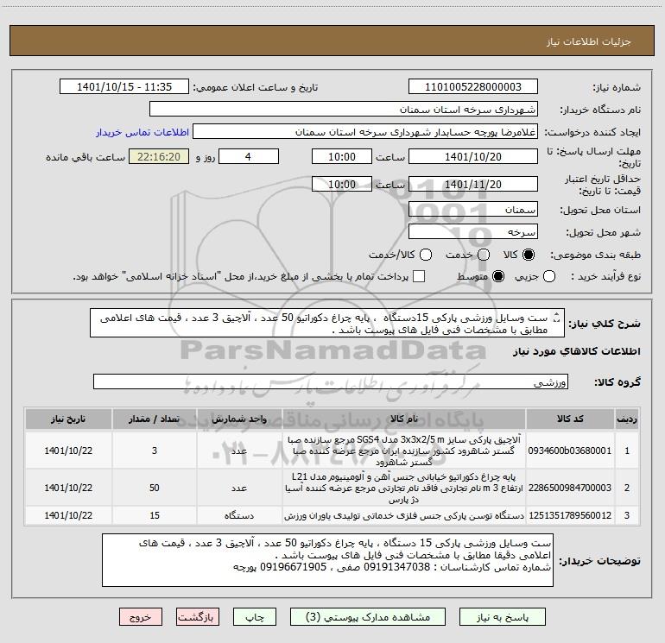Image resolution: width=665 pixels, height=643 pixels.
Task: Click the گروه کالا field ورزشی
Action: pyautogui.click(x=331, y=381)
